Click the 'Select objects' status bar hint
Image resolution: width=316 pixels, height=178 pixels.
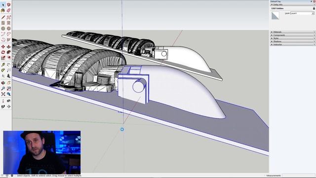pyautogui.click(x=49, y=176)
